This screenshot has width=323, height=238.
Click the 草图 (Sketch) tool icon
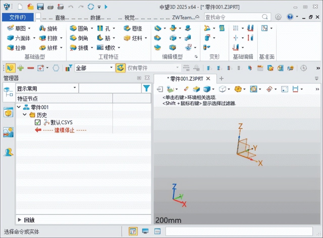coord(10,28)
